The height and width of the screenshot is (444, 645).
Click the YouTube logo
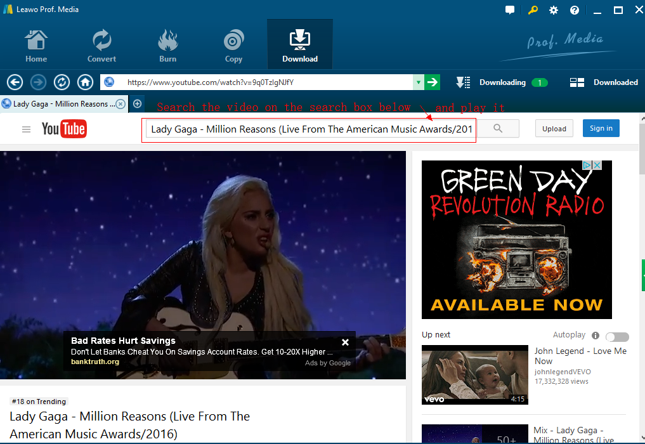point(64,129)
